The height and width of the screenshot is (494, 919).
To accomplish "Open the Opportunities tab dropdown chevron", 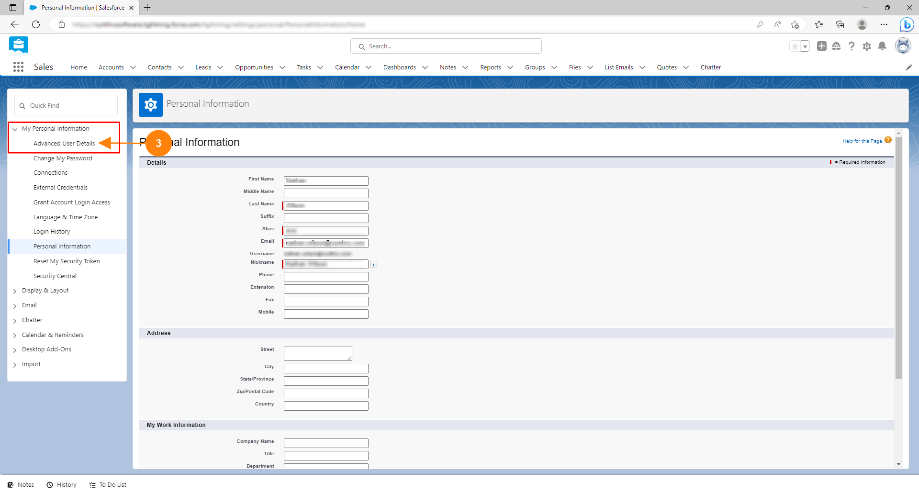I will (x=282, y=67).
